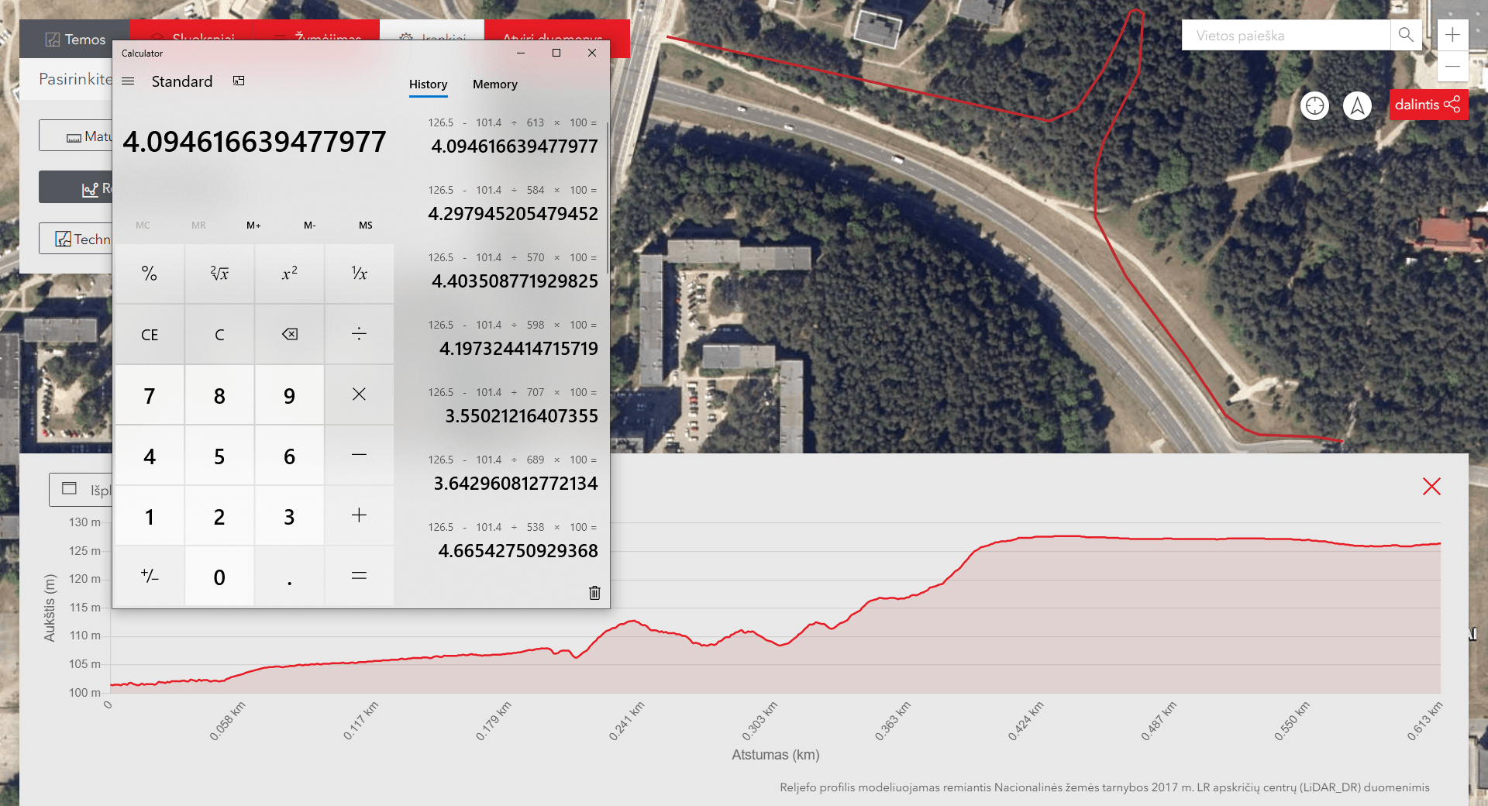Image resolution: width=1488 pixels, height=806 pixels.
Task: Switch to the Memory tab
Action: coord(494,84)
